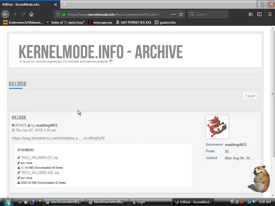Open the volume speaker tray icon
Image resolution: width=275 pixels, height=206 pixels.
[x=254, y=202]
